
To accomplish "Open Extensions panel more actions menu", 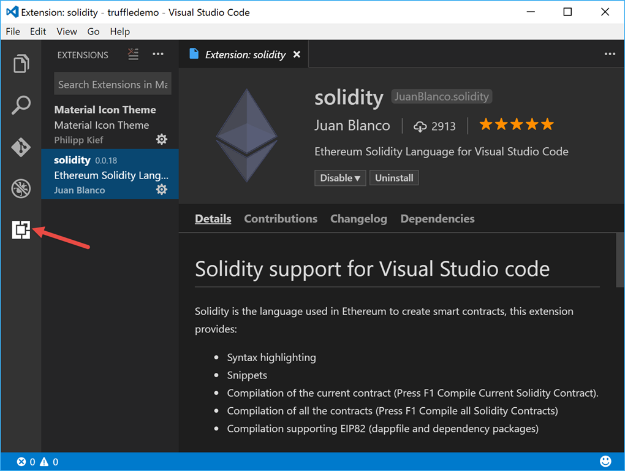I will click(x=158, y=54).
